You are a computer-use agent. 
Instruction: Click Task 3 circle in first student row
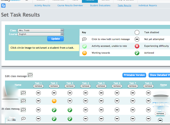70,93
